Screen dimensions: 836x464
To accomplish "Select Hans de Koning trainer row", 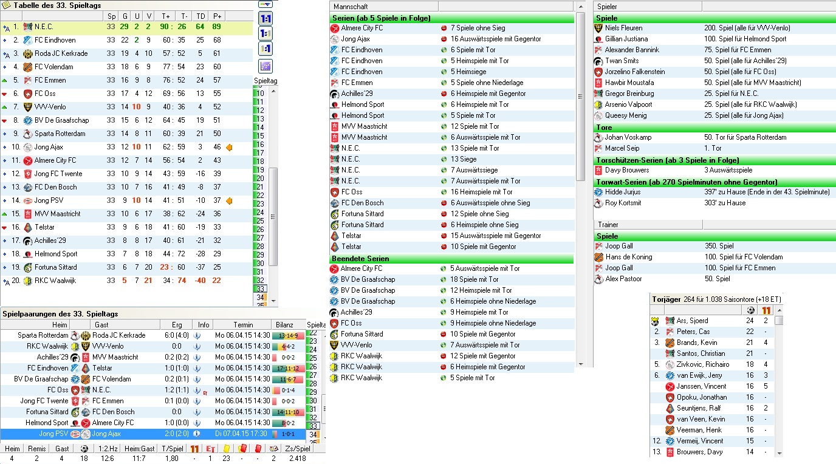I will (x=714, y=257).
